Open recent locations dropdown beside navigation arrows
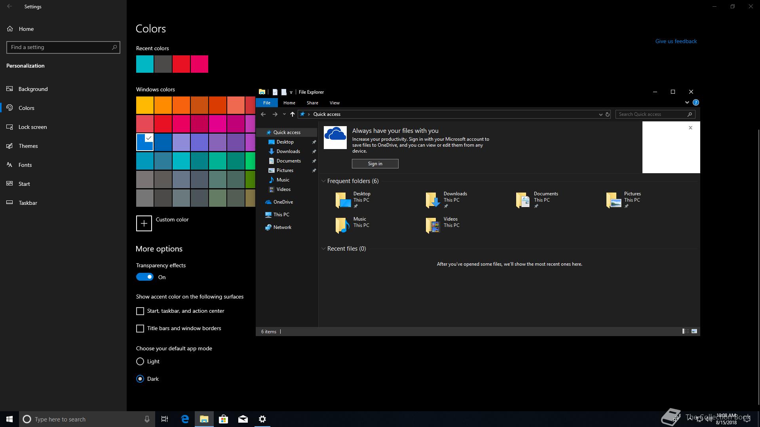Image resolution: width=760 pixels, height=427 pixels. [x=284, y=114]
